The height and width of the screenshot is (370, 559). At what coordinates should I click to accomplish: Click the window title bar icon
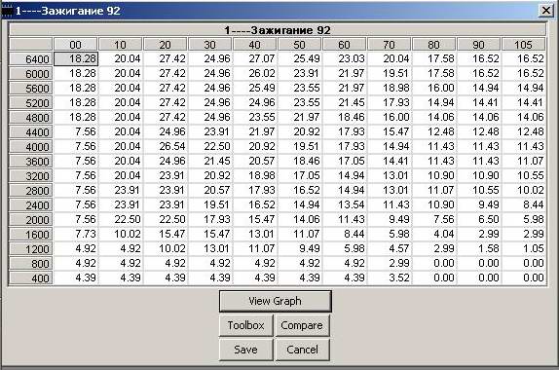(7, 11)
